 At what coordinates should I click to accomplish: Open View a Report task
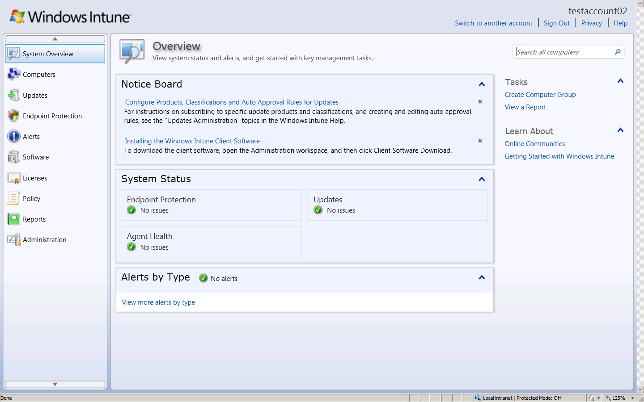[525, 107]
